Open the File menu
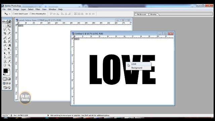215x121 pixels. [x=4, y=9]
